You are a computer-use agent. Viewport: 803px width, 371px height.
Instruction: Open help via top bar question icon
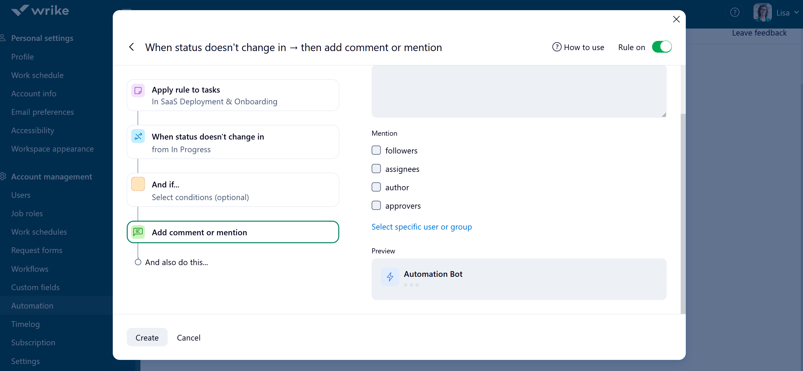735,13
